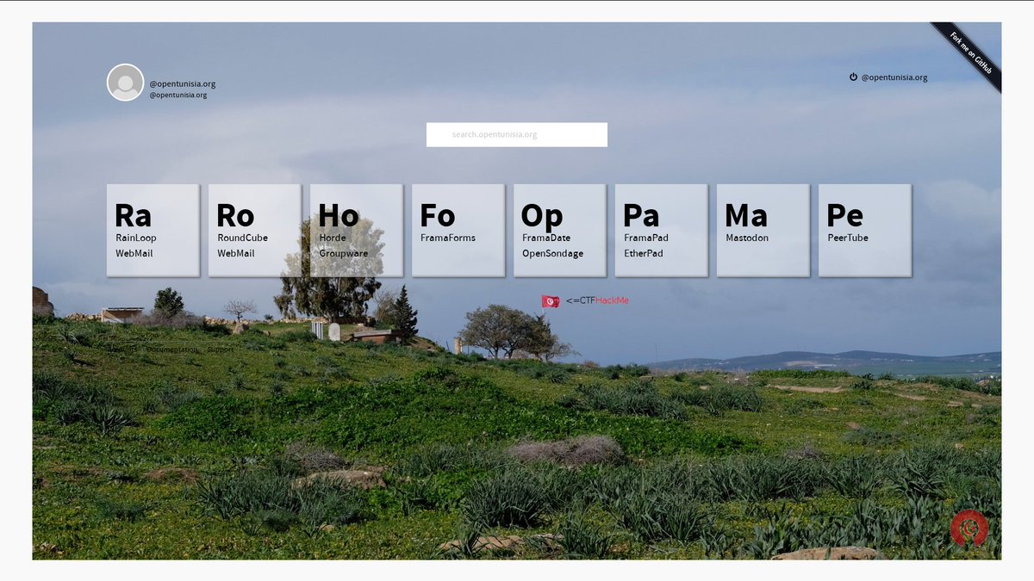The height and width of the screenshot is (581, 1034).
Task: Click the power logout icon
Action: (x=853, y=77)
